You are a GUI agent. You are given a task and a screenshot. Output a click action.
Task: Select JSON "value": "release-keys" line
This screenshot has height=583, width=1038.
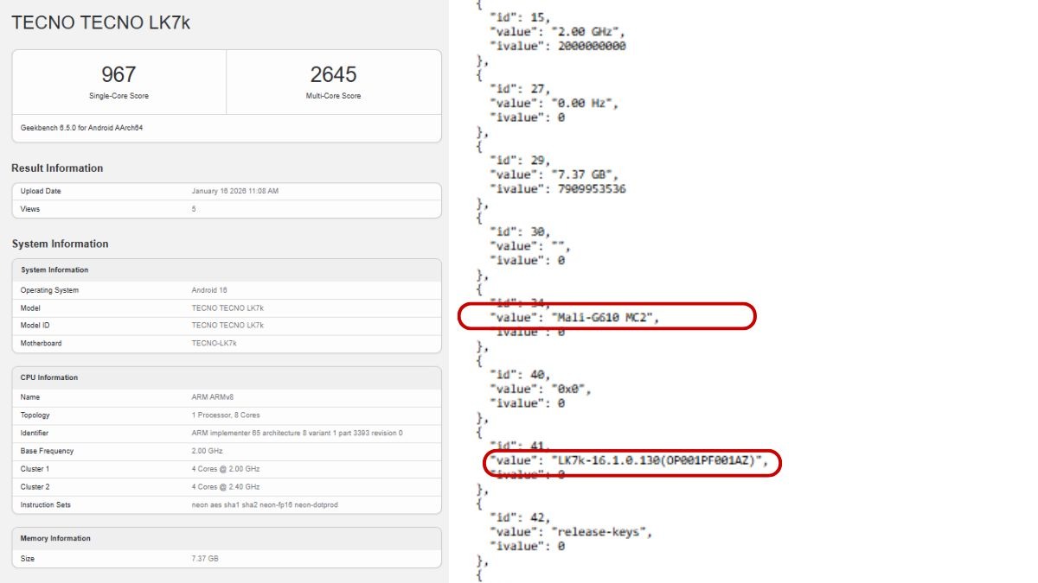pyautogui.click(x=571, y=532)
